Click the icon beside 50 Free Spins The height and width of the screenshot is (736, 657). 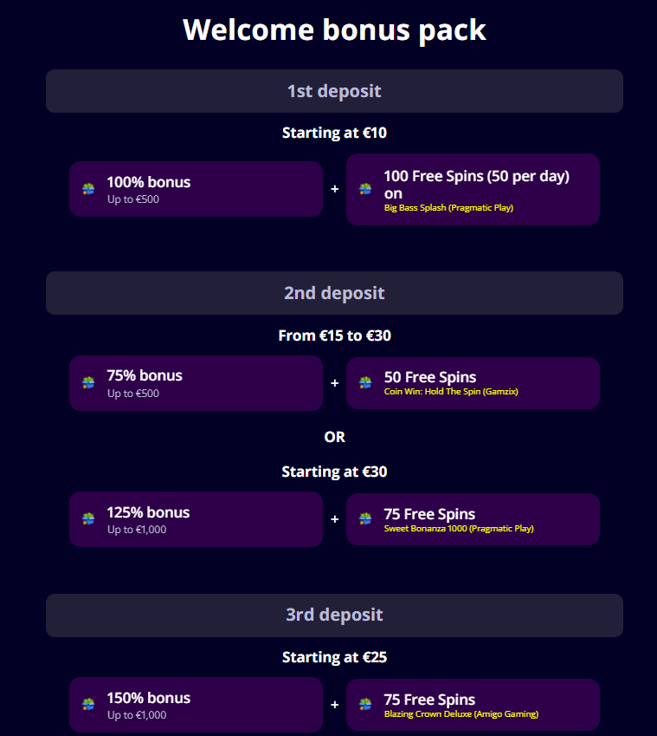click(x=365, y=382)
